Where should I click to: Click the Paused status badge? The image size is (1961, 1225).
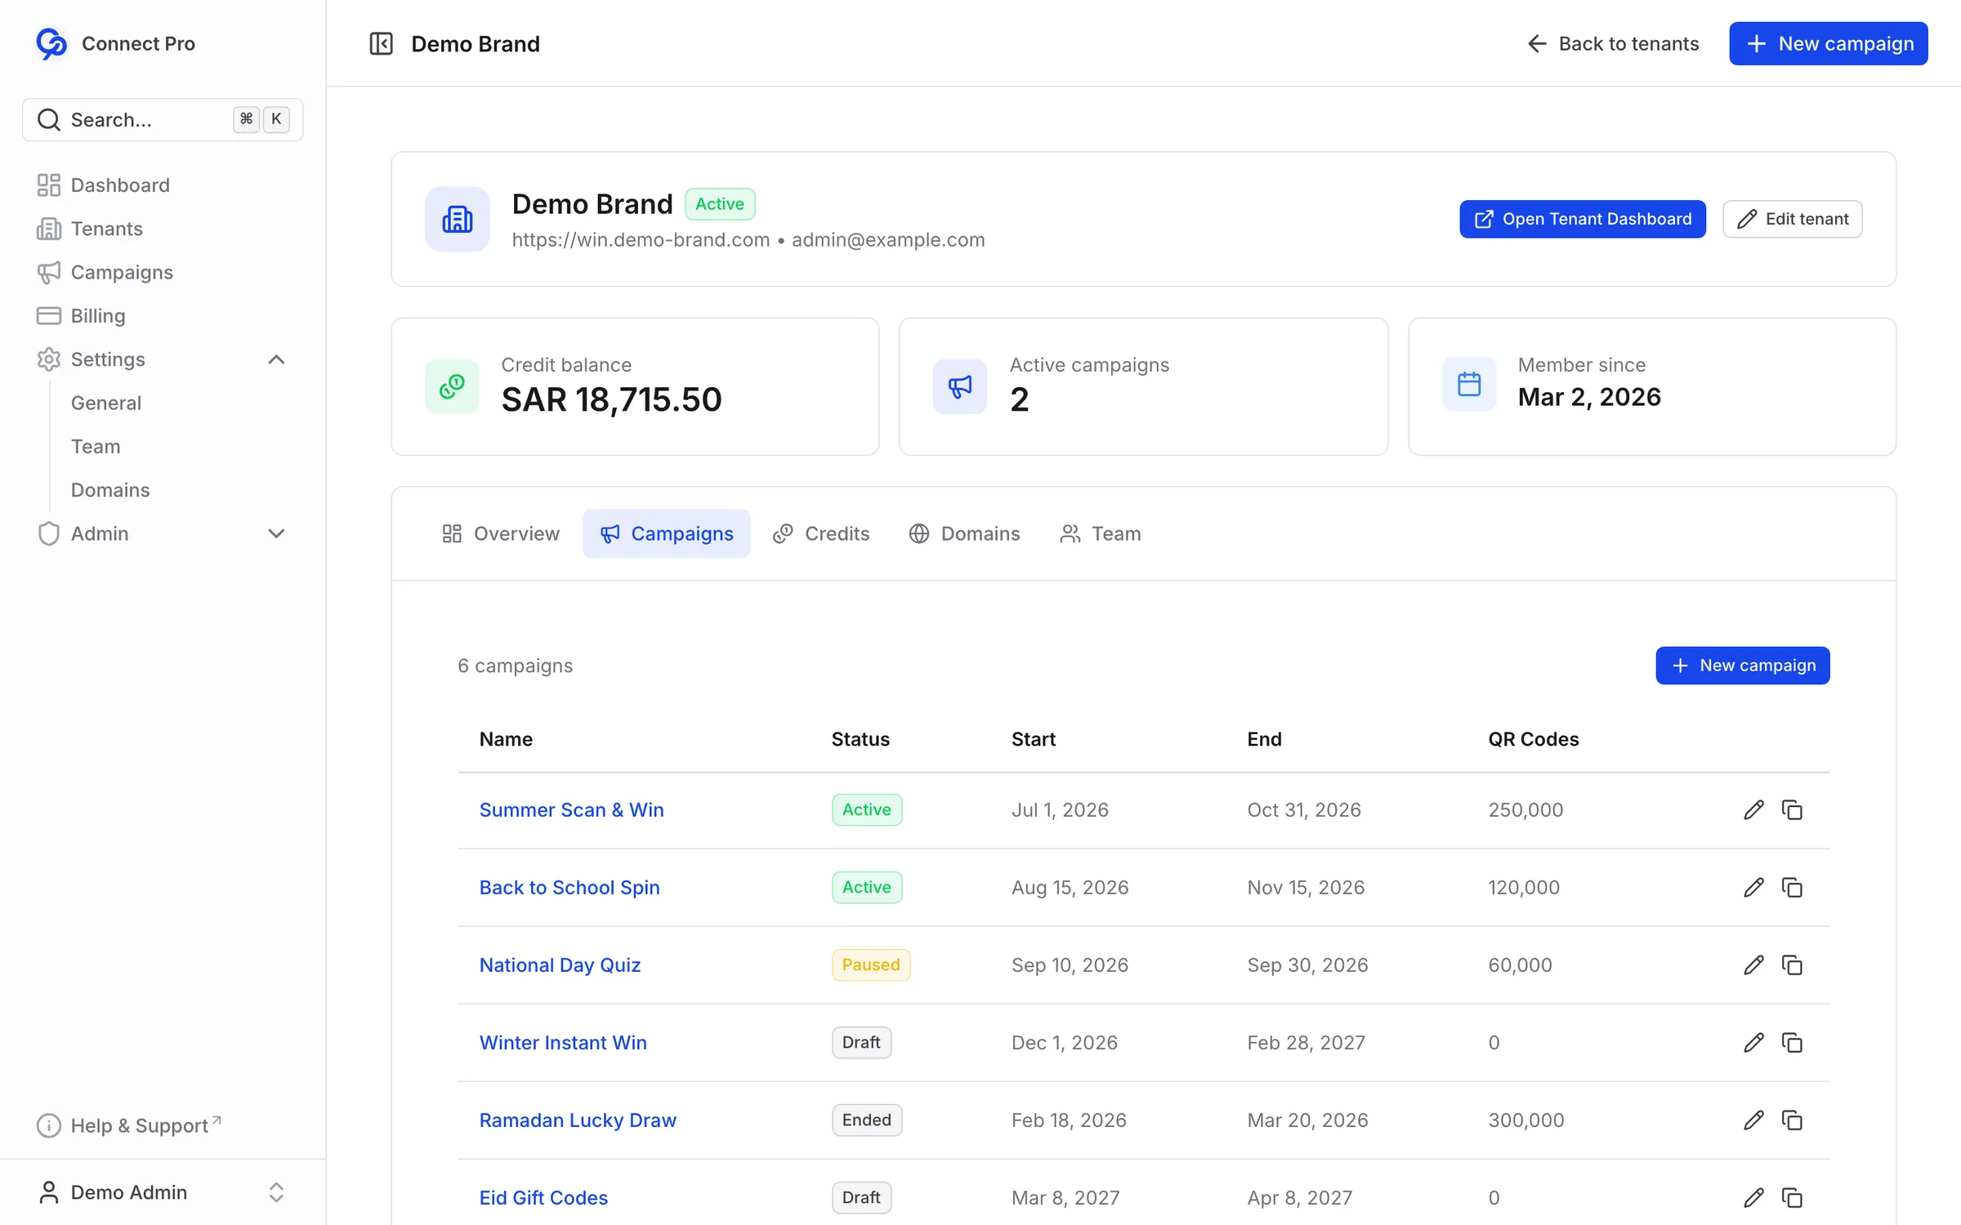870,964
